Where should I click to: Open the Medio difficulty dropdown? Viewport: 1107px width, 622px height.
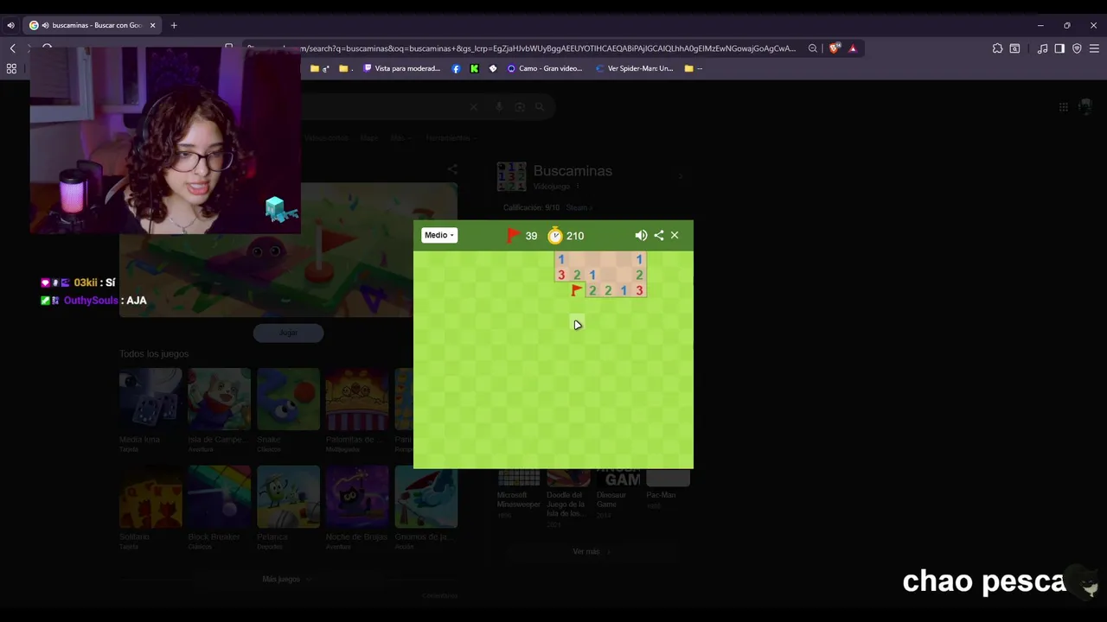coord(438,235)
